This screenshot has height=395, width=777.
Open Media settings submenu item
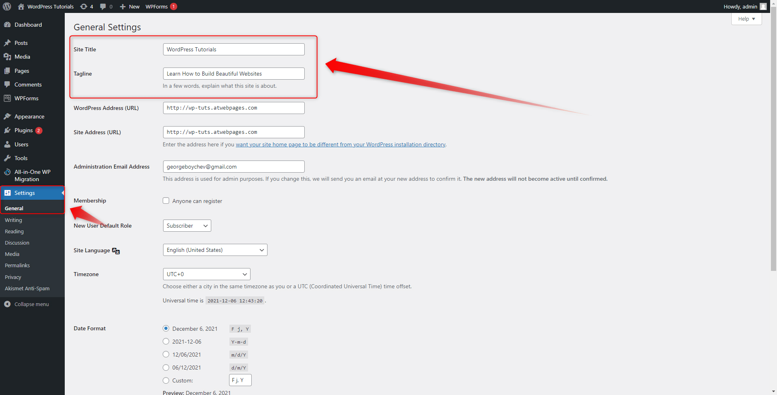pos(12,254)
